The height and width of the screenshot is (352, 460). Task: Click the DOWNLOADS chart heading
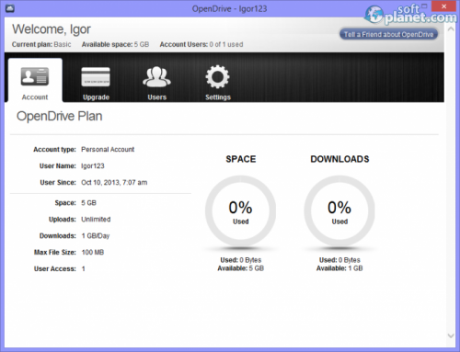pos(339,159)
